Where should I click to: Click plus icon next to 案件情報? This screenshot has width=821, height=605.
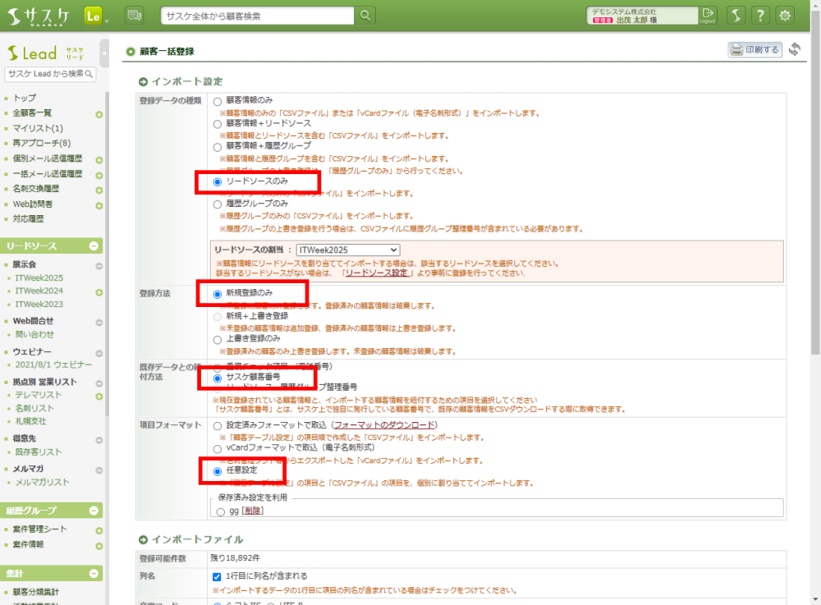99,546
